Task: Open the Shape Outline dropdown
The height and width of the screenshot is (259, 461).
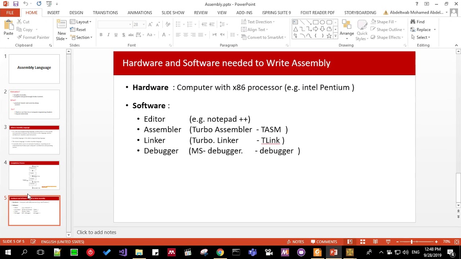Action: [387, 29]
